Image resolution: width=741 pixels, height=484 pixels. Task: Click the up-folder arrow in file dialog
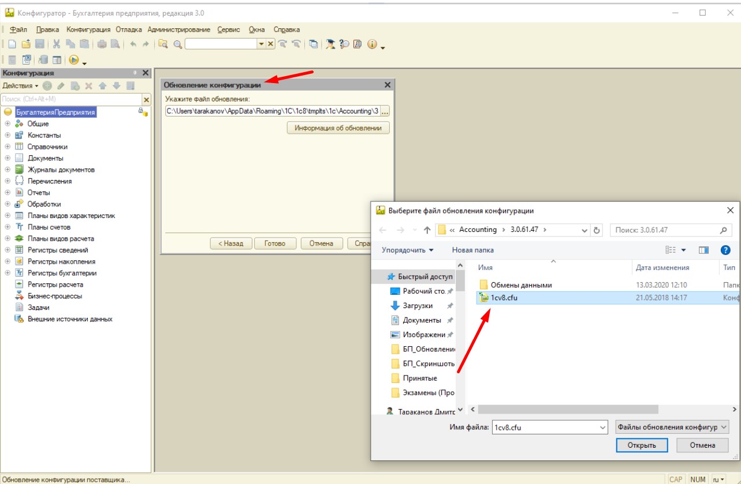click(427, 230)
